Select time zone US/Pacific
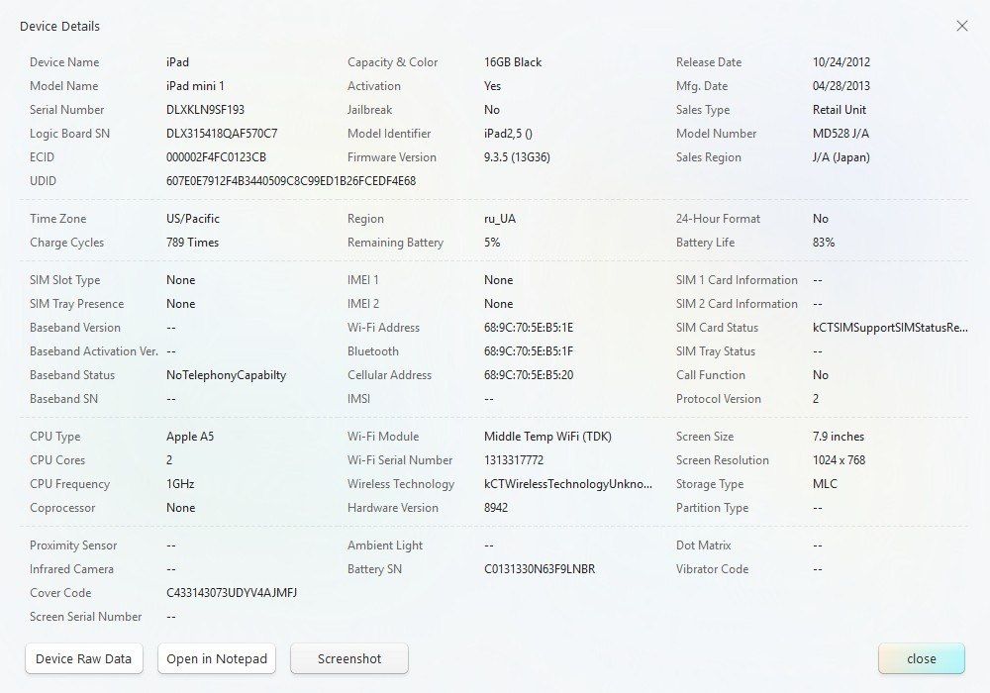Image resolution: width=990 pixels, height=693 pixels. tap(193, 219)
